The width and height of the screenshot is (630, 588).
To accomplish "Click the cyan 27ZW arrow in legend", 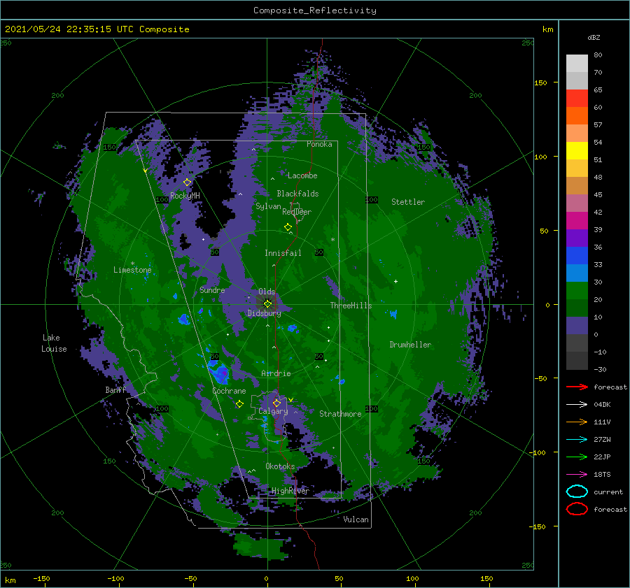I will point(577,440).
